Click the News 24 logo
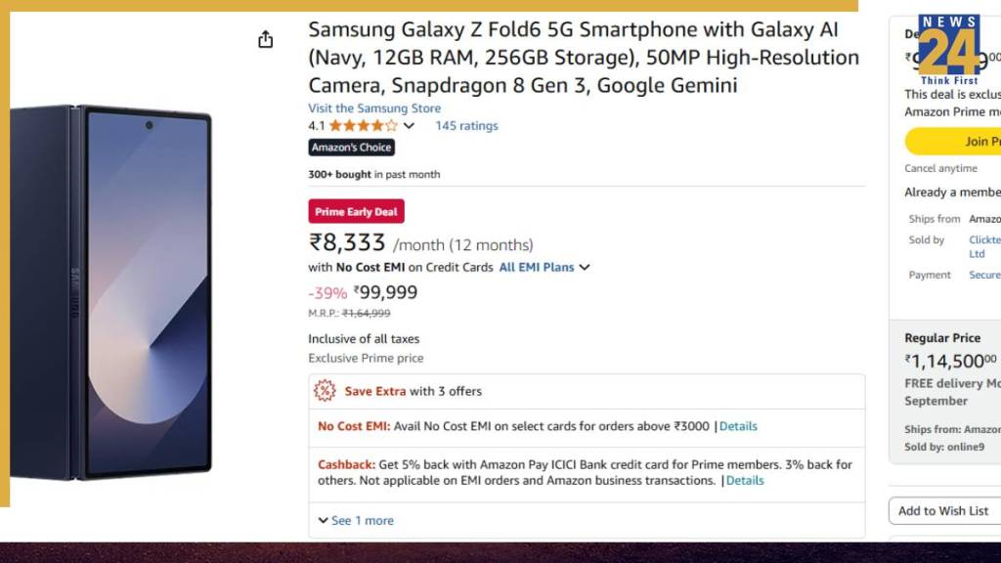 pos(948,49)
